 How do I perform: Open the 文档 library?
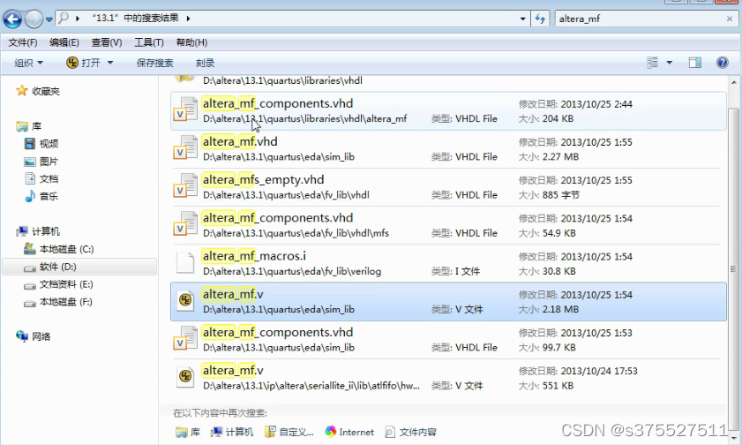41,179
